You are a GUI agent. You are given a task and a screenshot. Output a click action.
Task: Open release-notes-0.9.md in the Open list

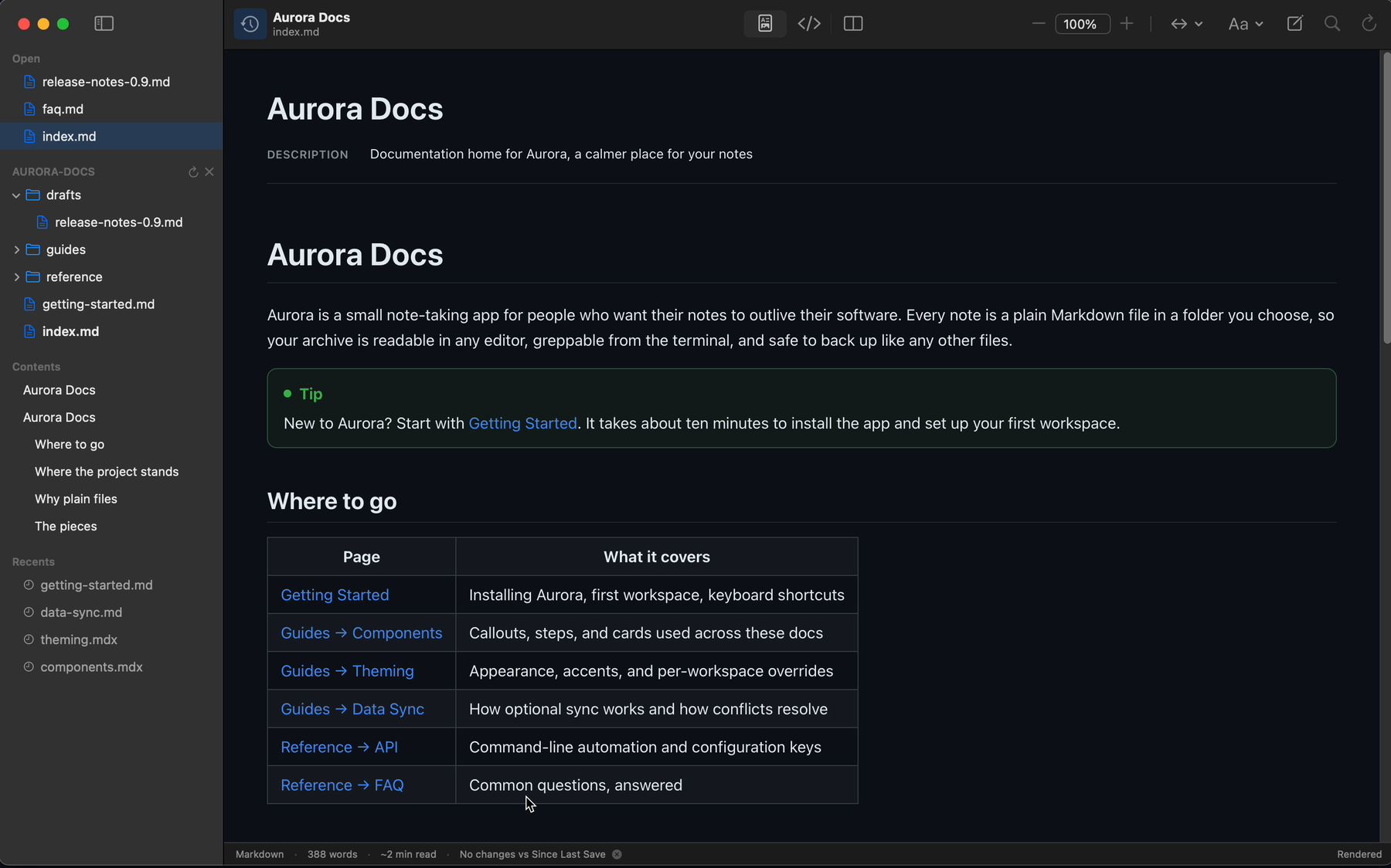coord(111,82)
